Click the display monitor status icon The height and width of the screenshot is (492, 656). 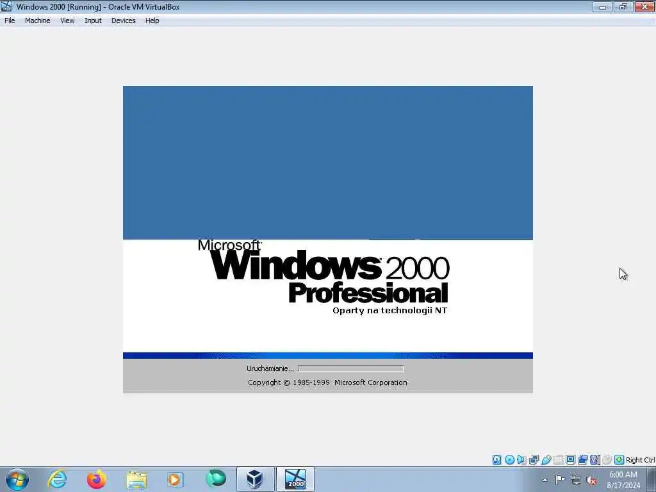click(x=570, y=459)
